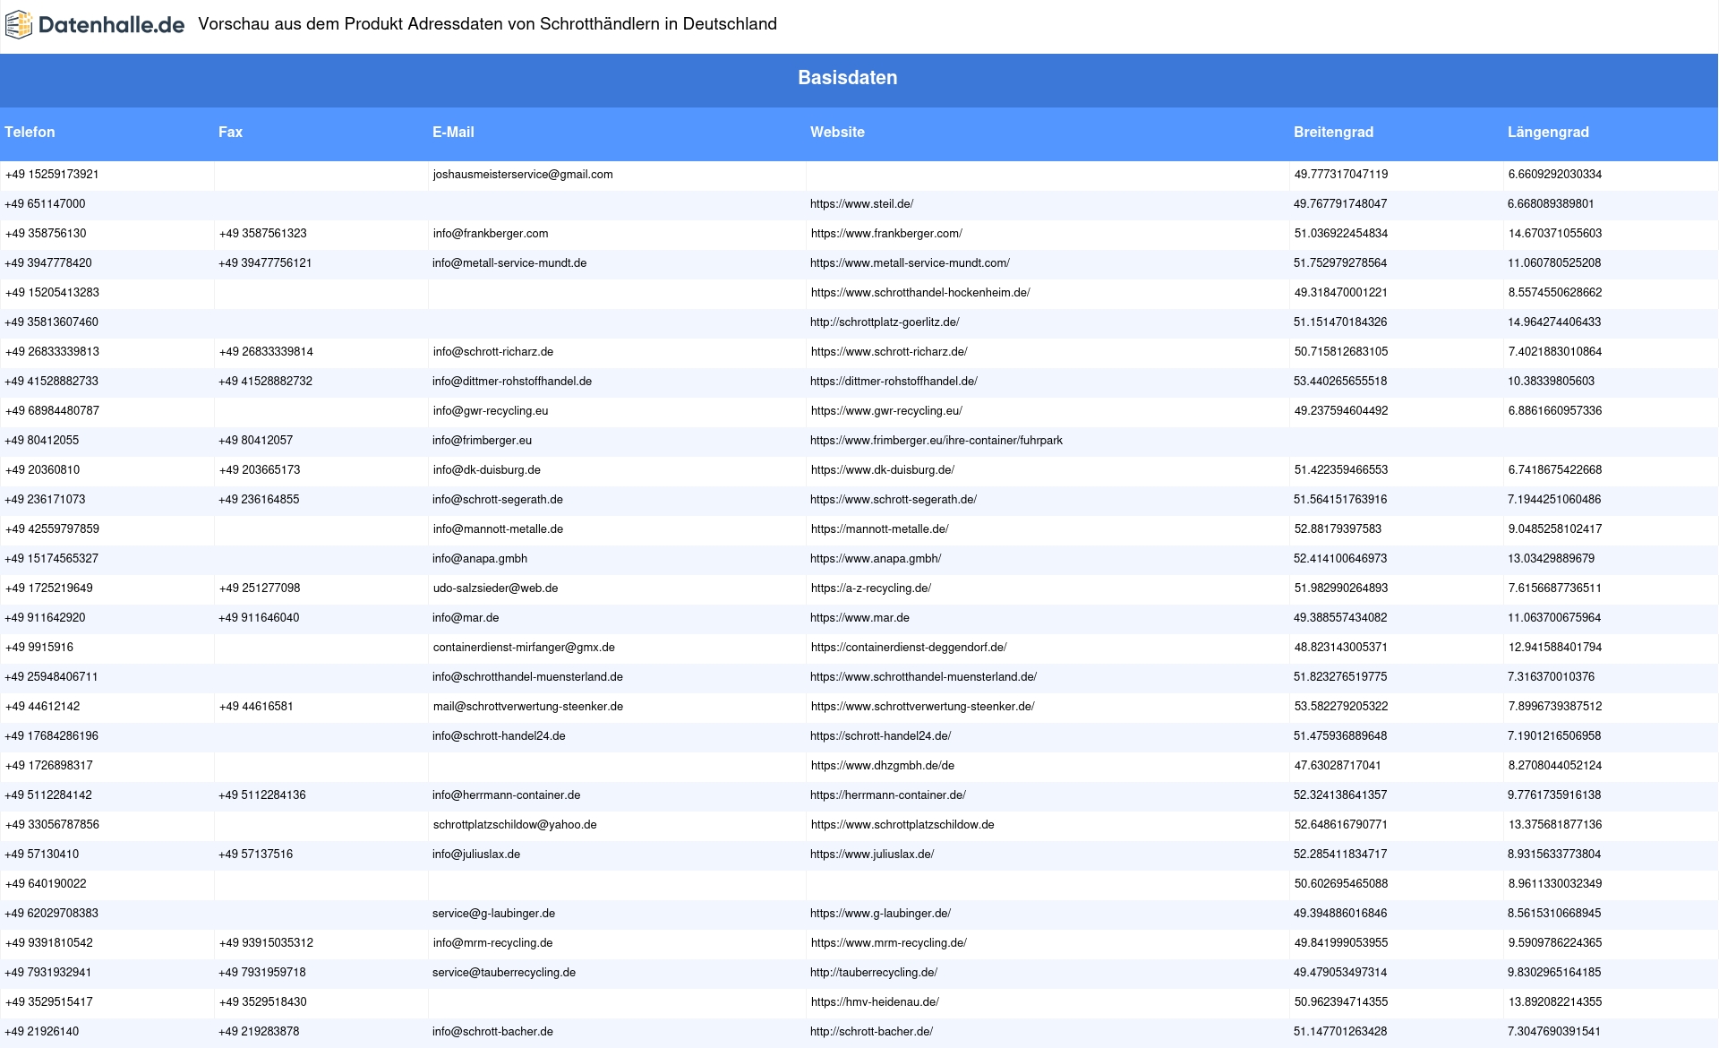Click the info@gwr-recycling.eu email cell
This screenshot has height=1048, width=1719.
coord(491,411)
